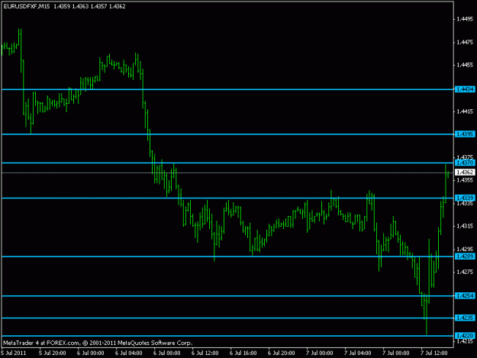Click the MetaTrader 4 at FOREX.com copyright text
Image resolution: width=477 pixels, height=358 pixels.
click(x=98, y=343)
